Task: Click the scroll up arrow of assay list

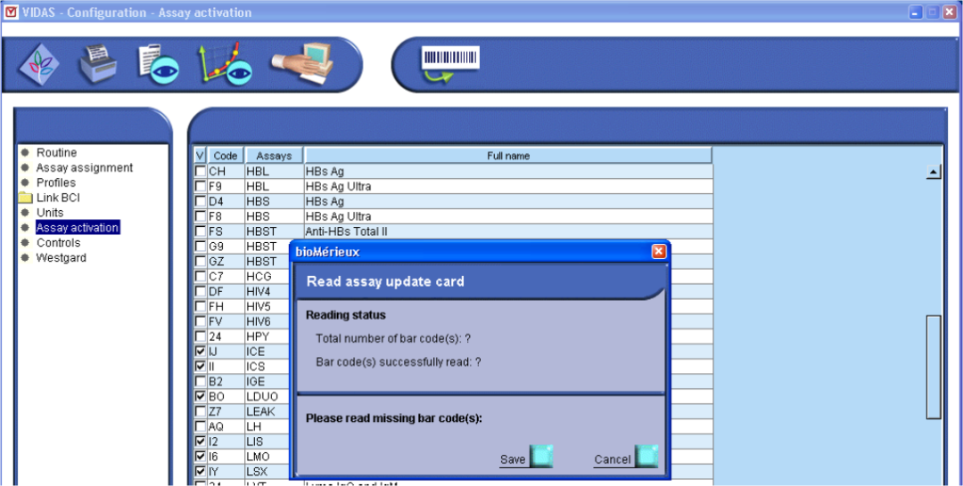Action: (x=934, y=173)
